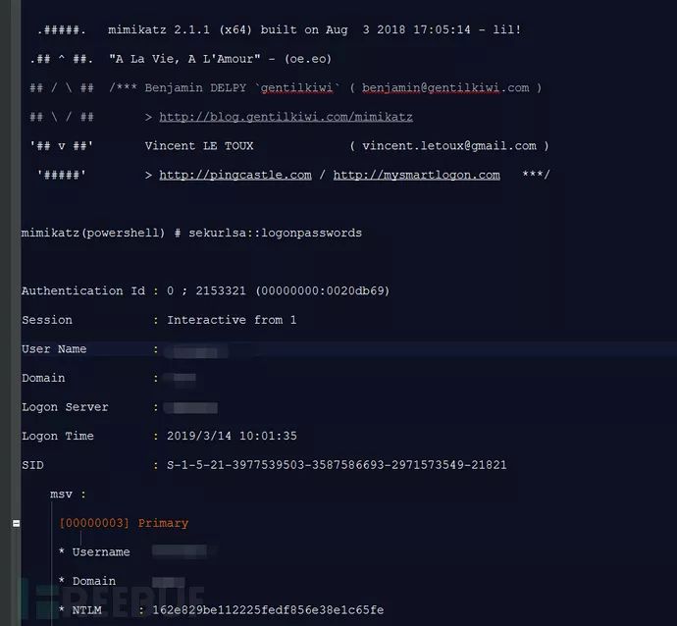Collapse the [00000003] Primary fold marker
The height and width of the screenshot is (626, 677).
(16, 523)
